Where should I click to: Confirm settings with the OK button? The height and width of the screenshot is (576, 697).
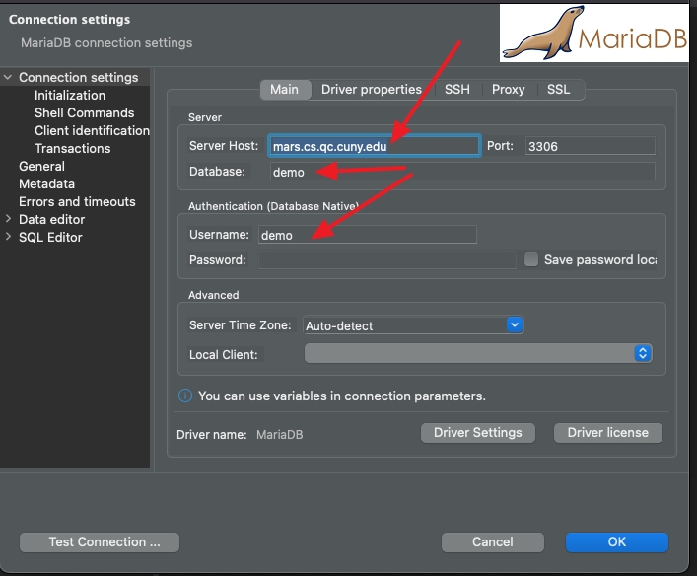coord(616,541)
